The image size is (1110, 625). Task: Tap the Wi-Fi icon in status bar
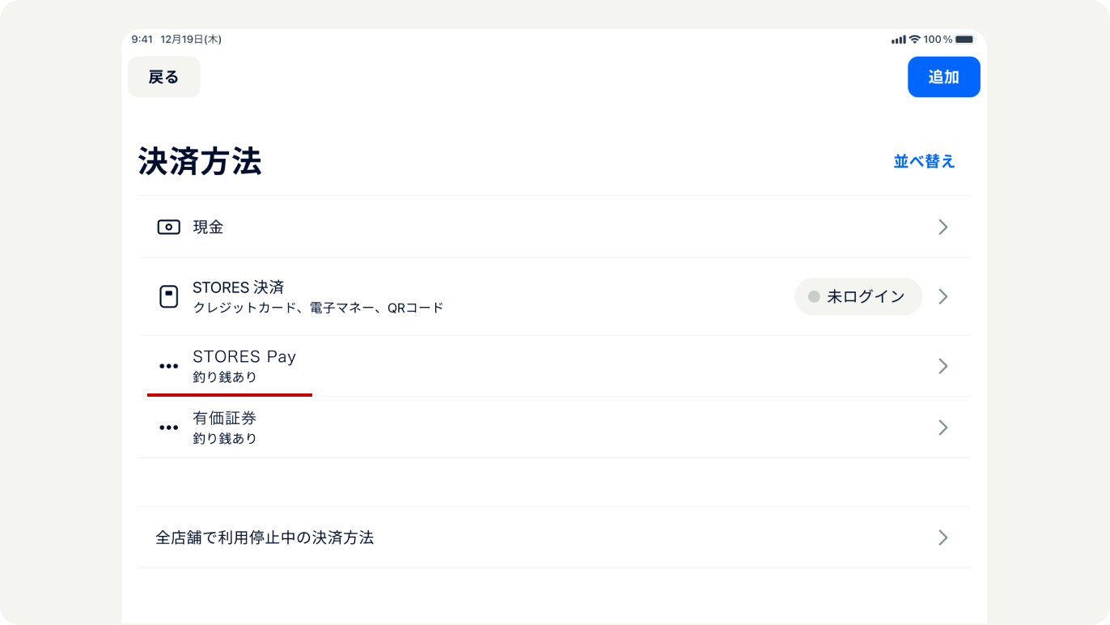point(915,39)
